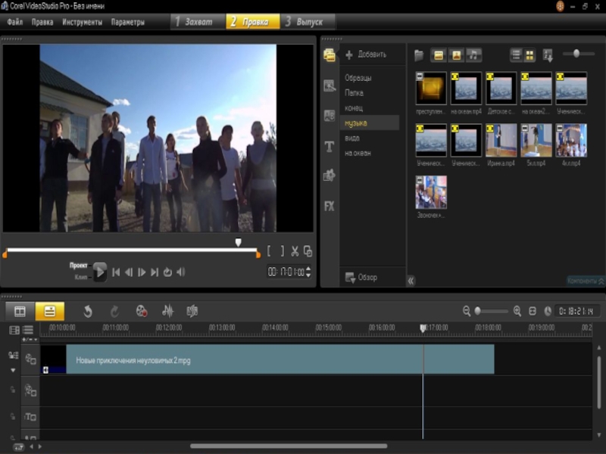Open the Title (T) library panel
Image resolution: width=606 pixels, height=454 pixels.
coord(330,147)
